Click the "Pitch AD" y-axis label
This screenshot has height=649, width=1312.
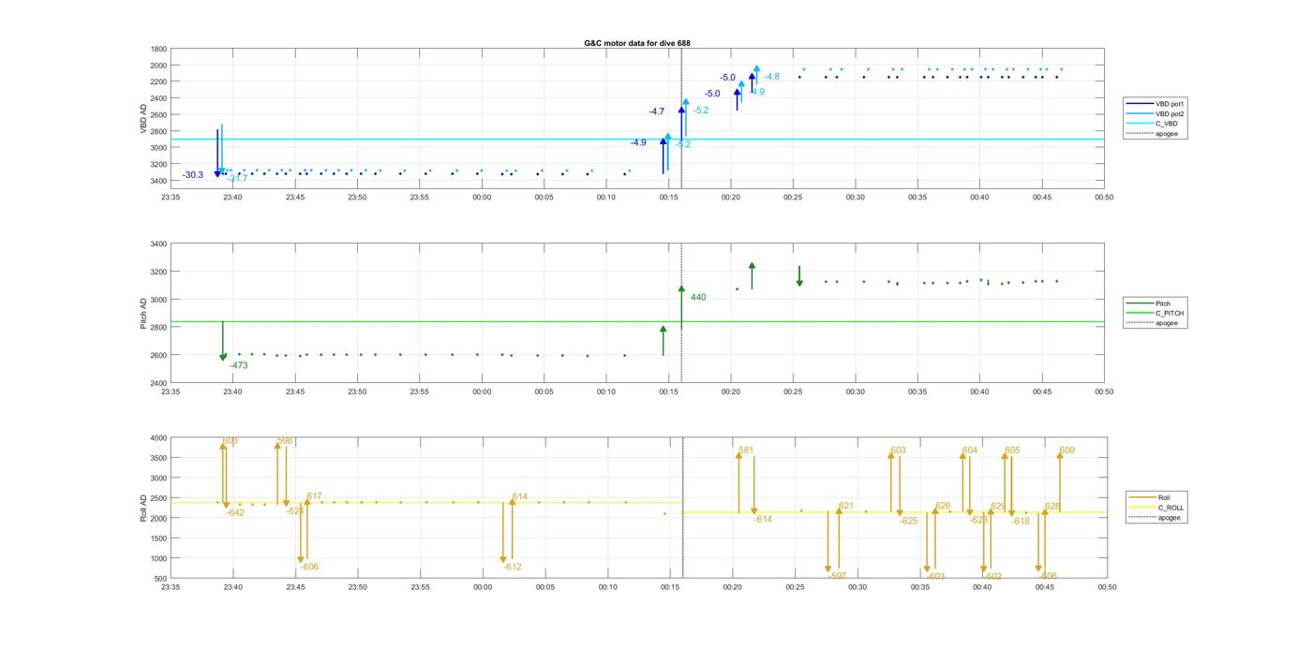coord(143,314)
